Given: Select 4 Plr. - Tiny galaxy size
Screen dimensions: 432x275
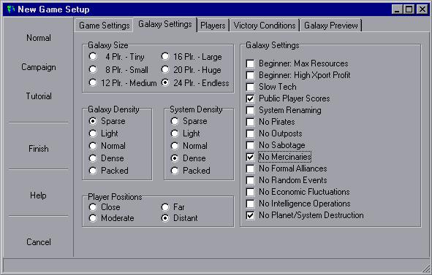Looking at the screenshot, I should click(117, 57).
